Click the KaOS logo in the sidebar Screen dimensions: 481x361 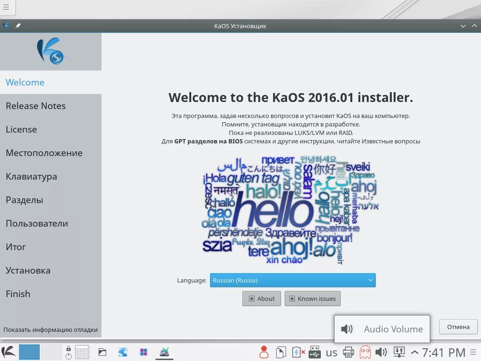tap(51, 51)
